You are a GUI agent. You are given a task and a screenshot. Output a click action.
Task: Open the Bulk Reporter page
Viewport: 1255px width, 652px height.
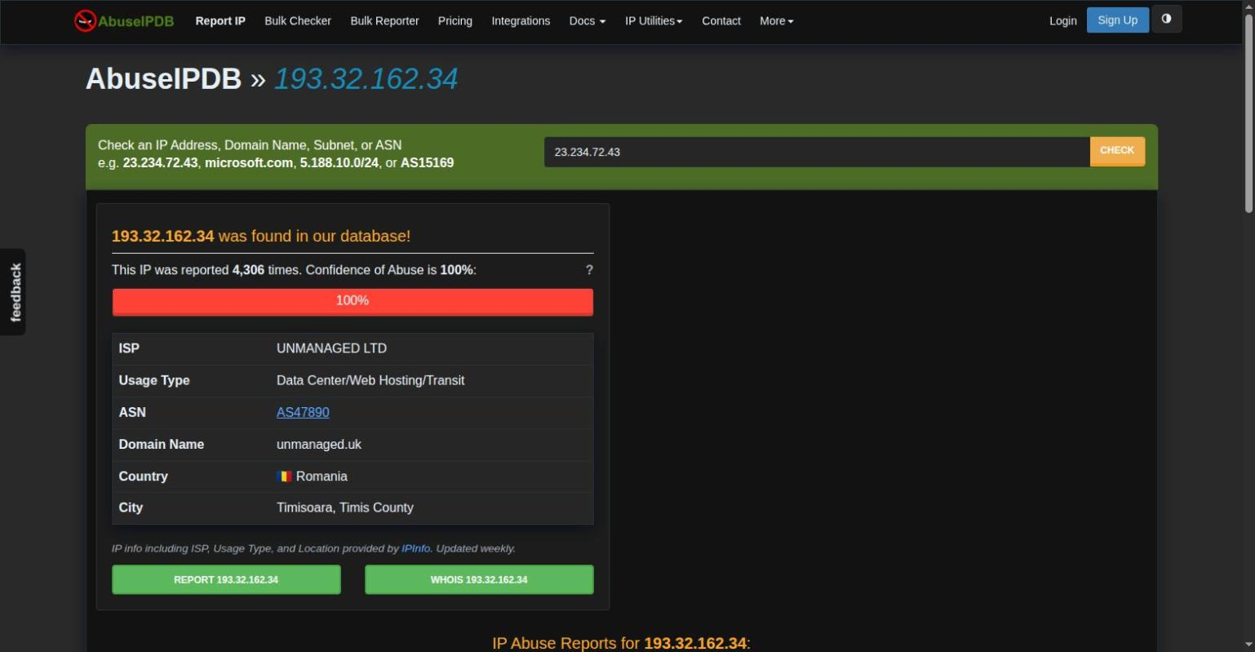pyautogui.click(x=384, y=21)
